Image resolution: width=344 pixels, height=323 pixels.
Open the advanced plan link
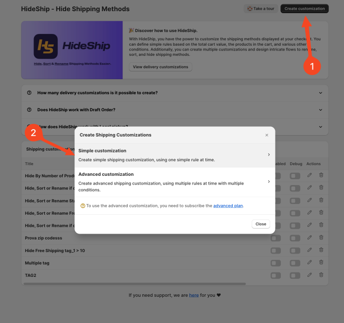[228, 205]
